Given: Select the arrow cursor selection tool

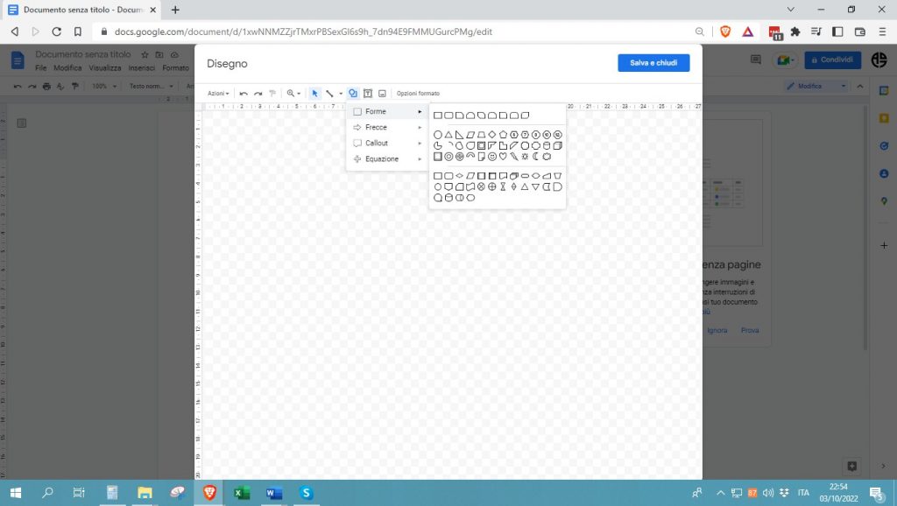Looking at the screenshot, I should [315, 94].
